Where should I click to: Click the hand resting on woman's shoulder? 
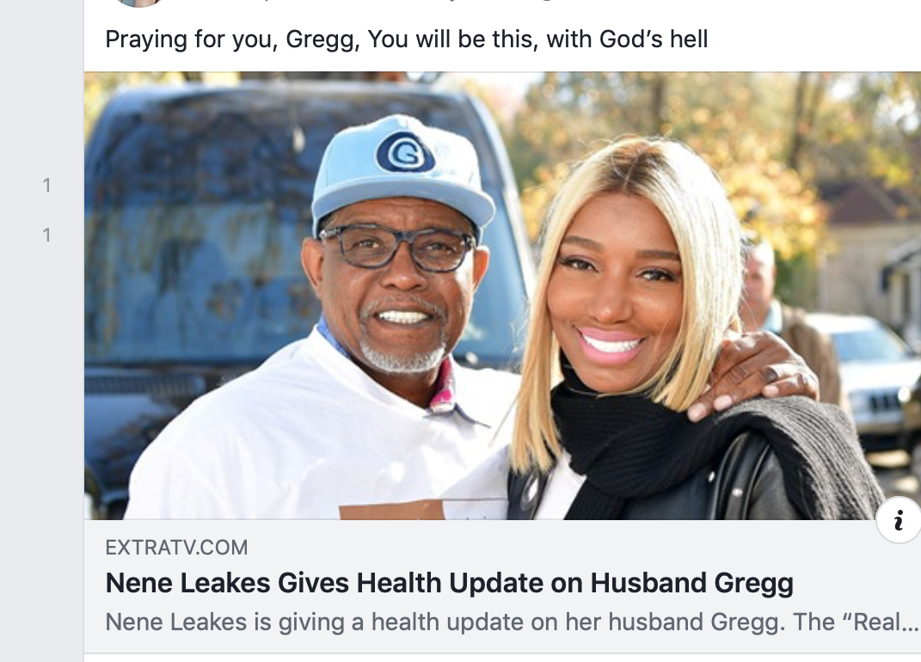pyautogui.click(x=753, y=376)
